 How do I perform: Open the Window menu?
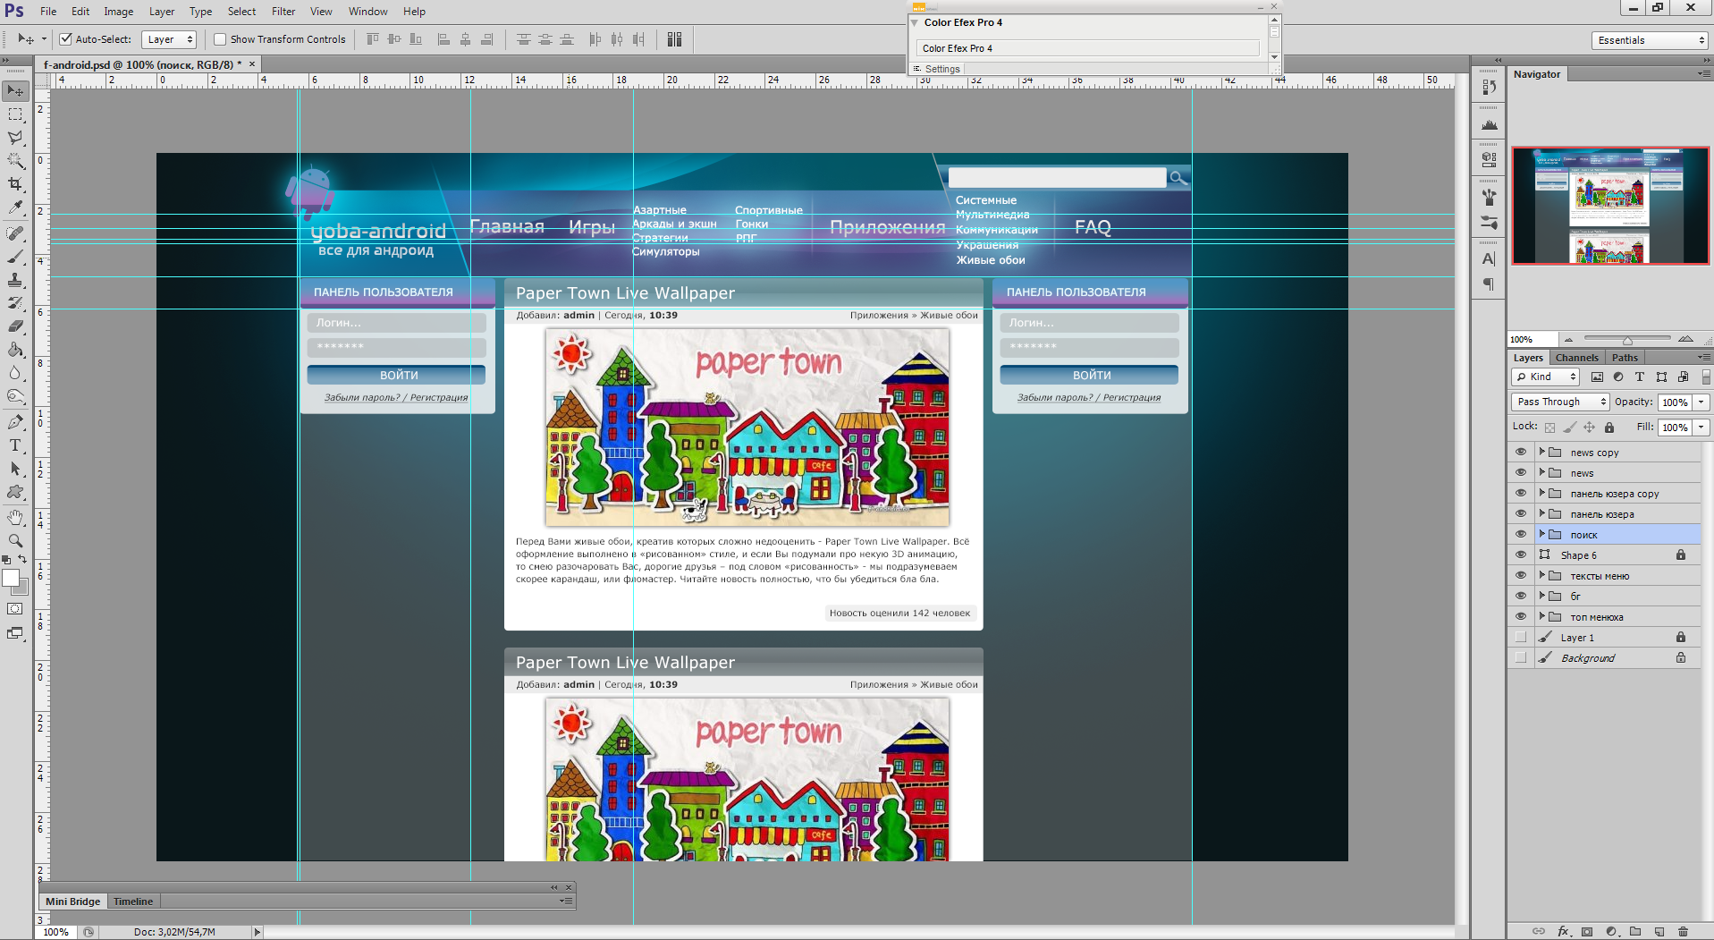coord(367,12)
